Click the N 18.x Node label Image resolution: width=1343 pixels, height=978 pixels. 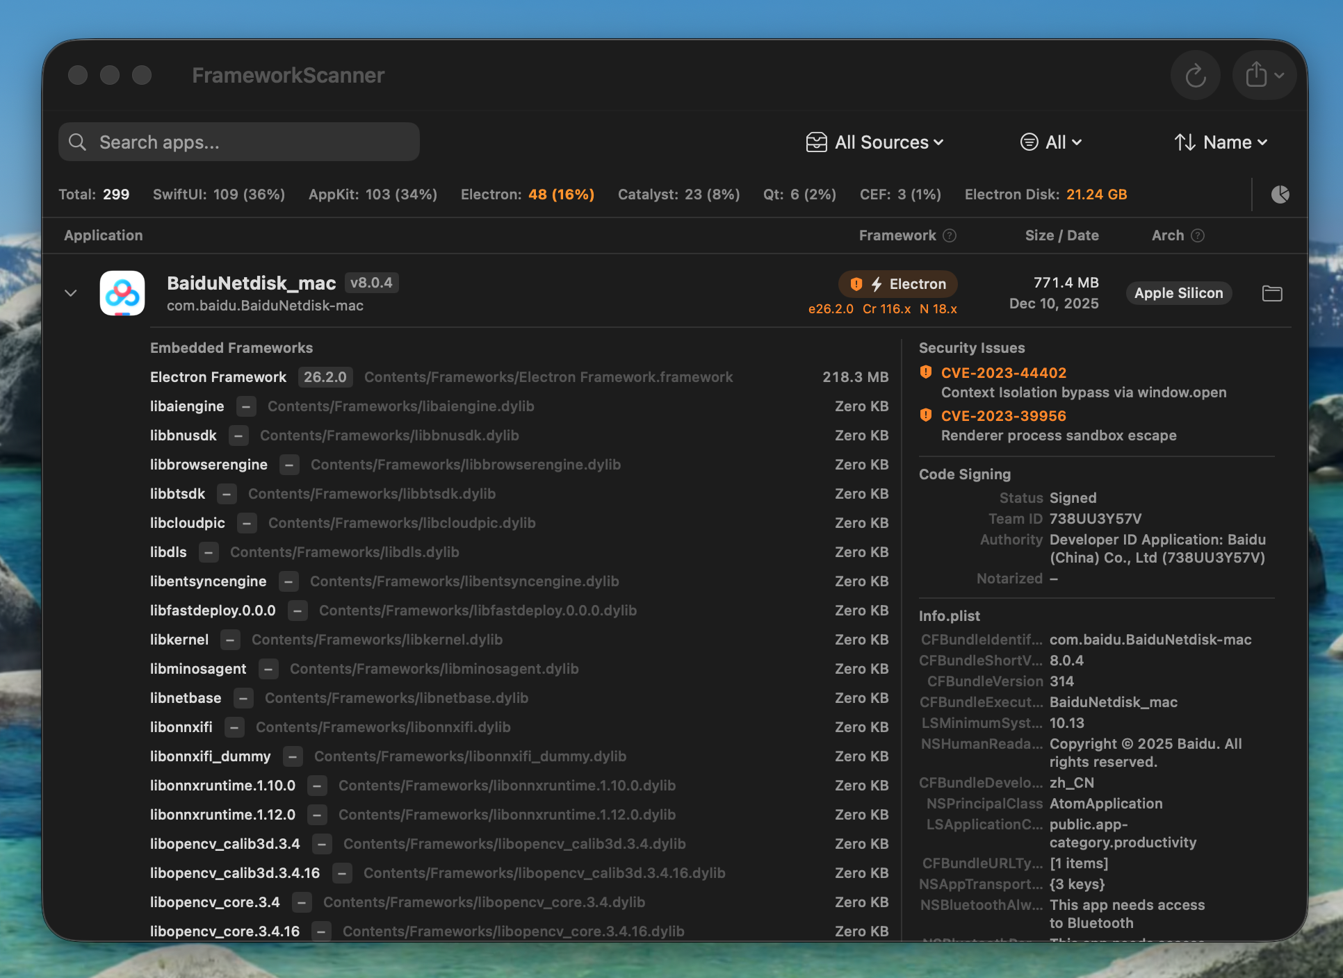pos(938,309)
